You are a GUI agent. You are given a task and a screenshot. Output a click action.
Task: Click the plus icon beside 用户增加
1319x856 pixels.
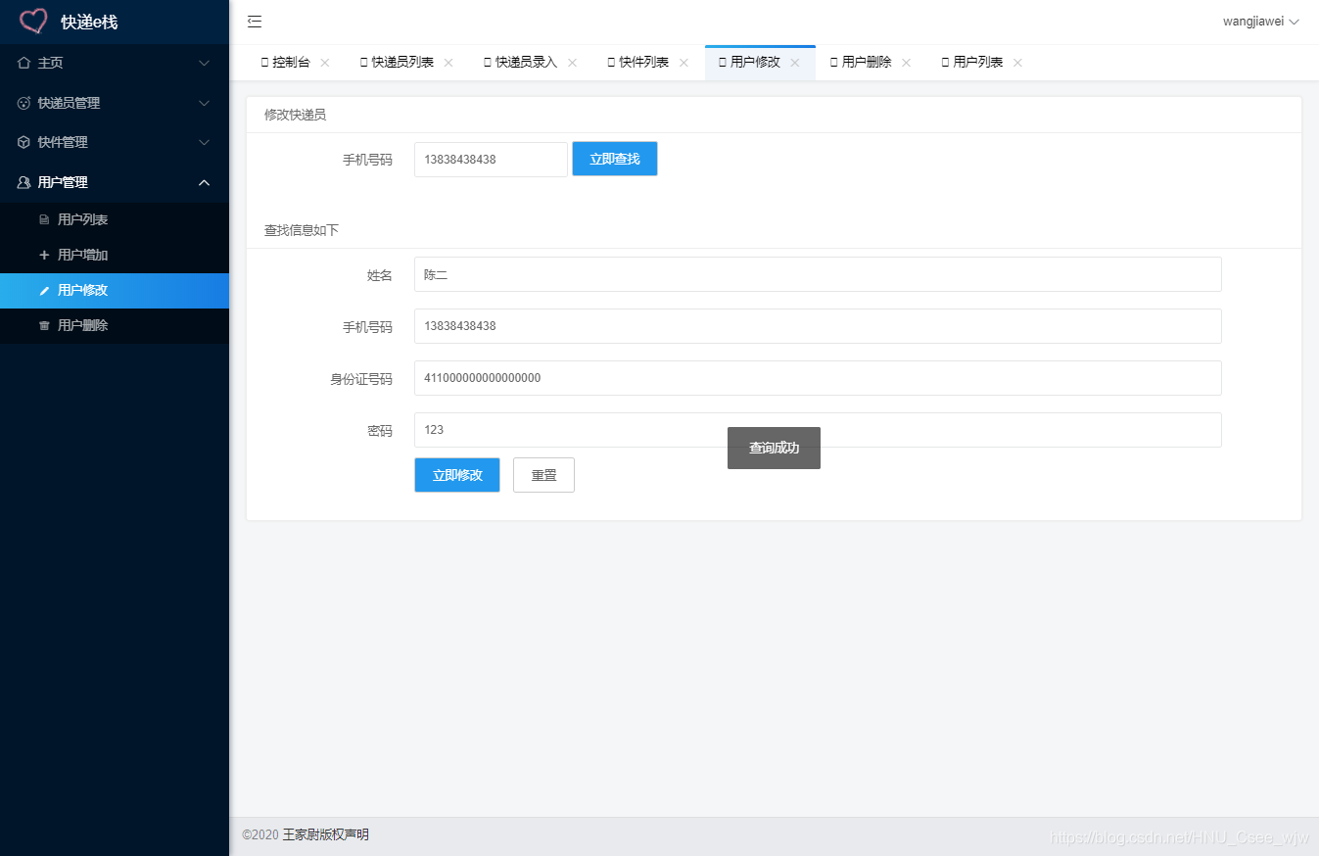click(44, 256)
